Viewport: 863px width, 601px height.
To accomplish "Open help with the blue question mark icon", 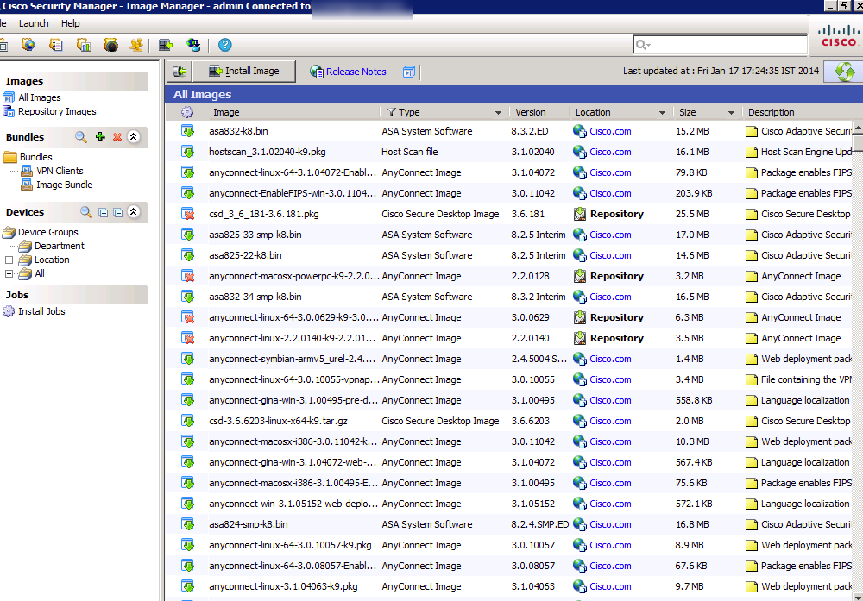I will (x=225, y=45).
